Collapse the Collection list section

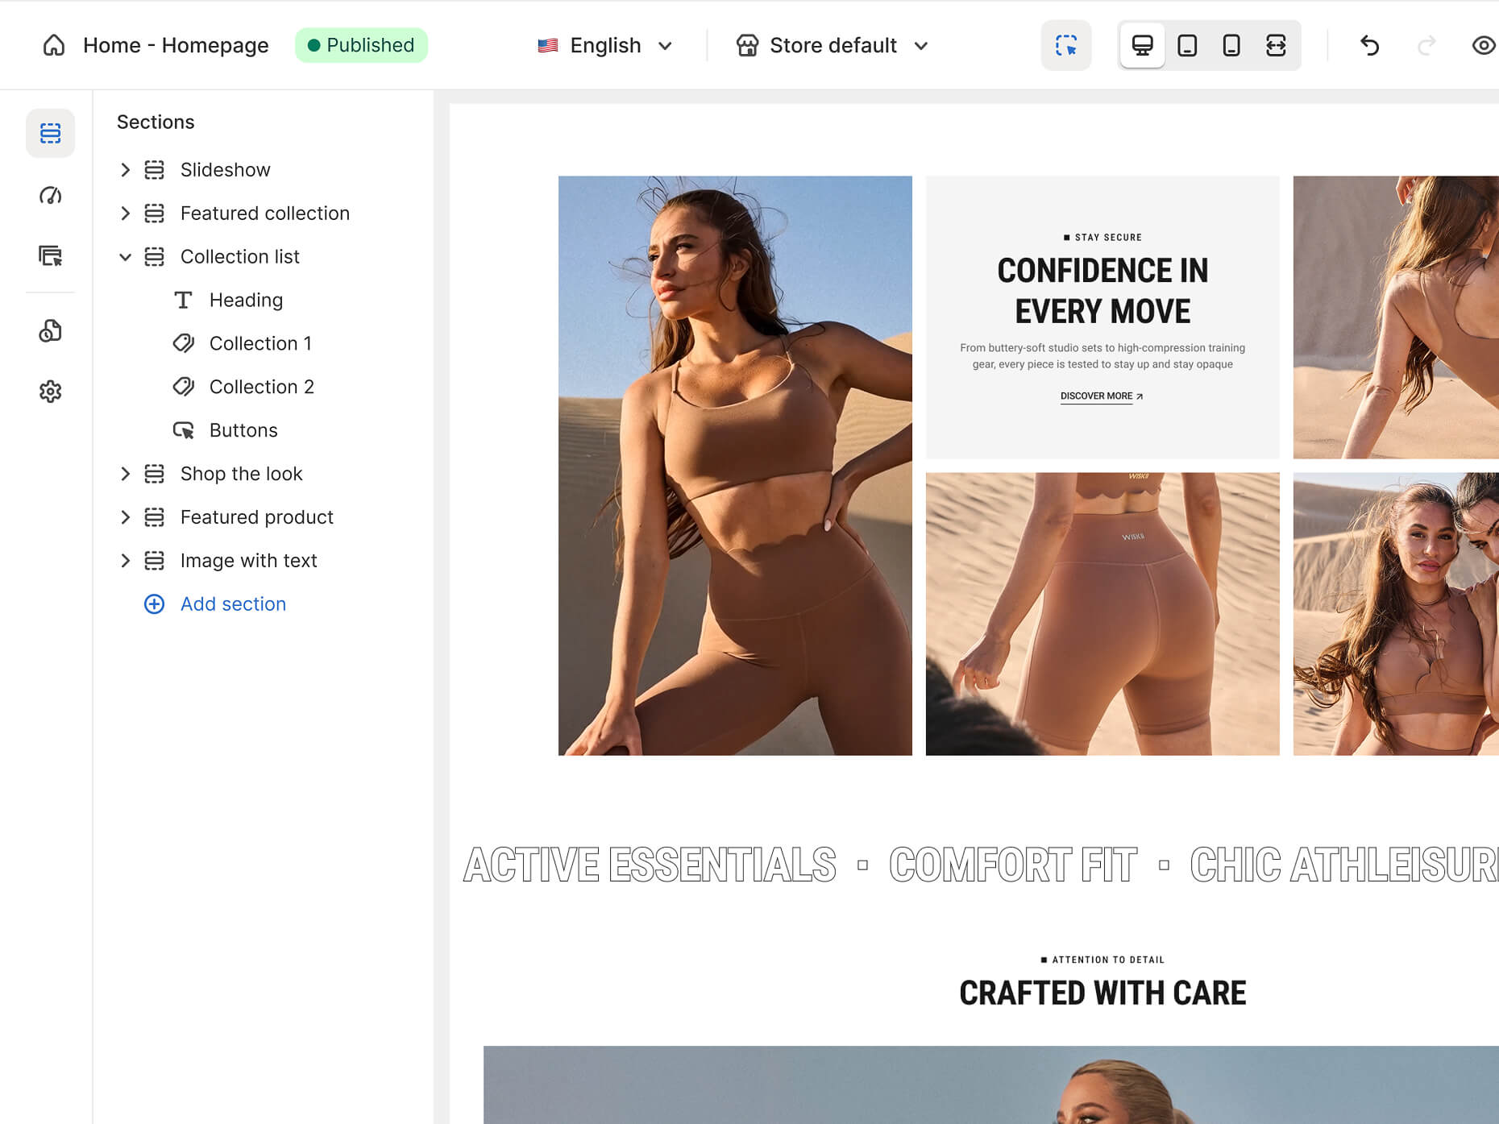(125, 257)
